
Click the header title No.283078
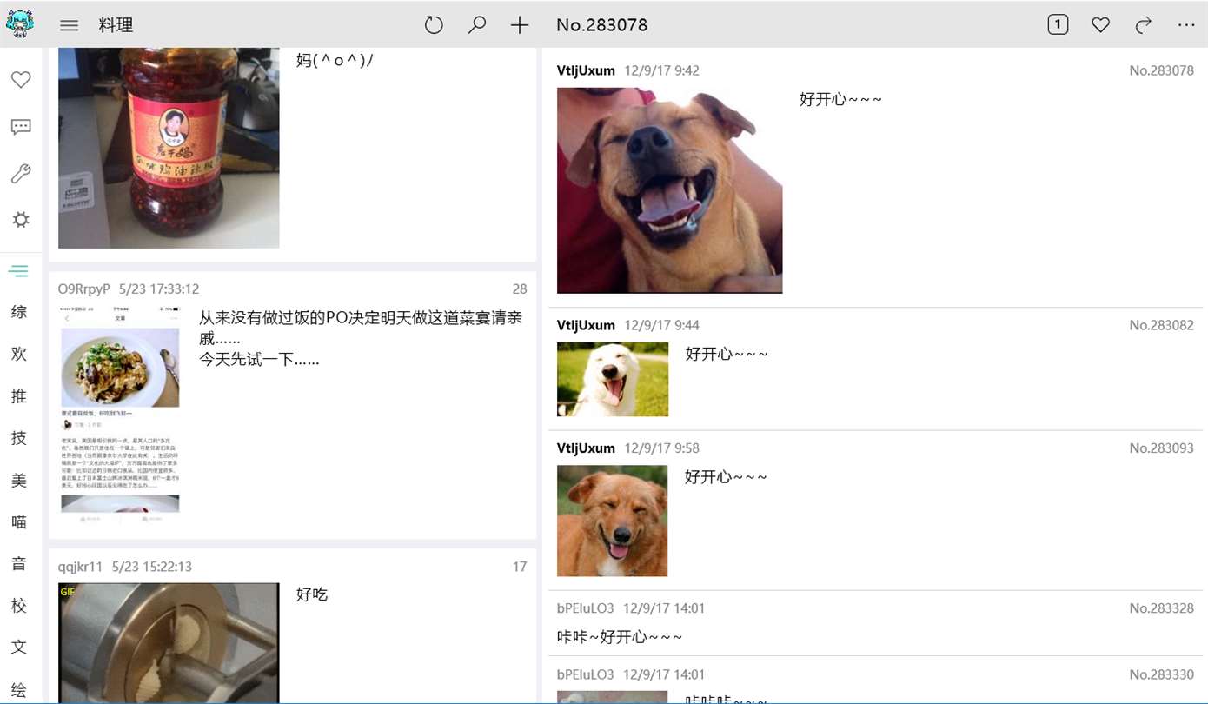coord(602,25)
